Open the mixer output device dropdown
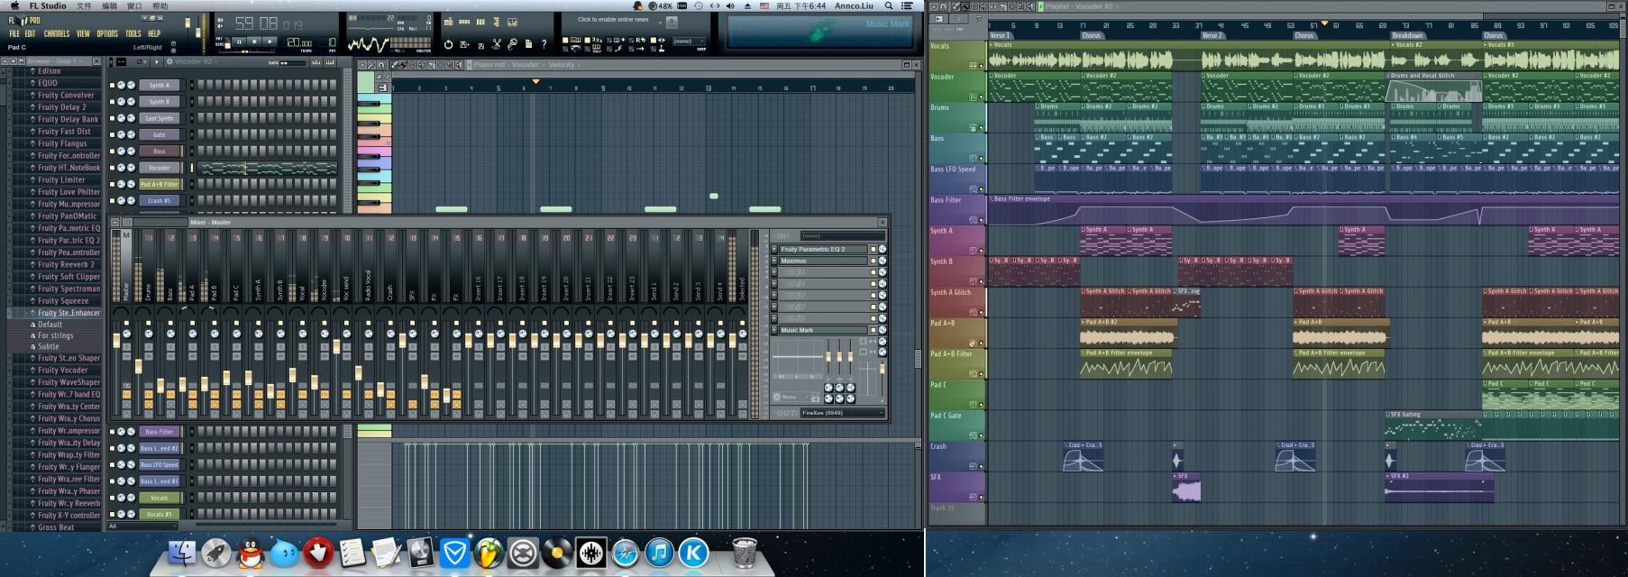Viewport: 1628px width, 577px height. coord(842,413)
